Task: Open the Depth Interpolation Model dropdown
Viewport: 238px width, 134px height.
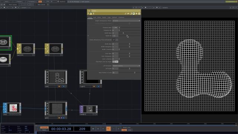Action: coord(126,21)
